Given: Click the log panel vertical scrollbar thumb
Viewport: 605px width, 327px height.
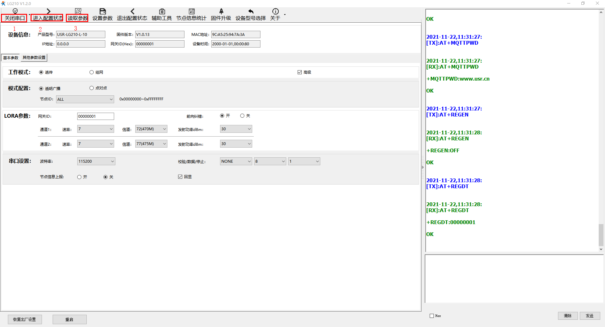Looking at the screenshot, I should coord(601,235).
